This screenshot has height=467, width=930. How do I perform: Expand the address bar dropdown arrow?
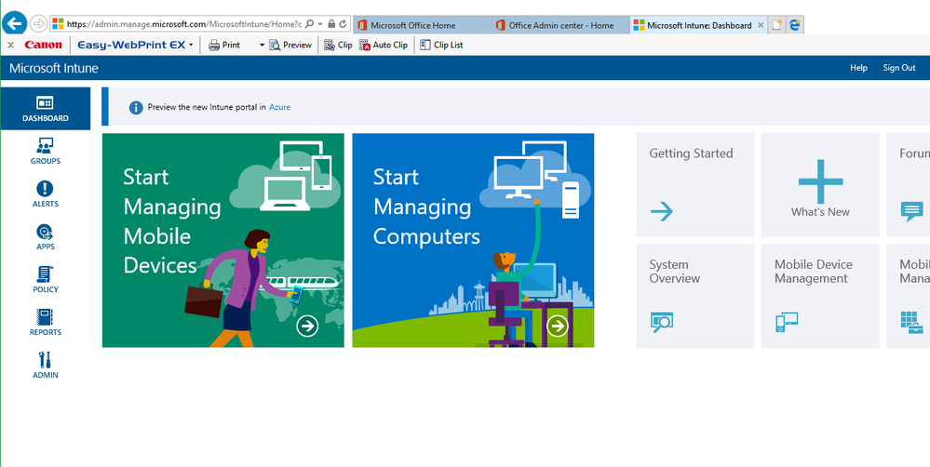tap(320, 24)
